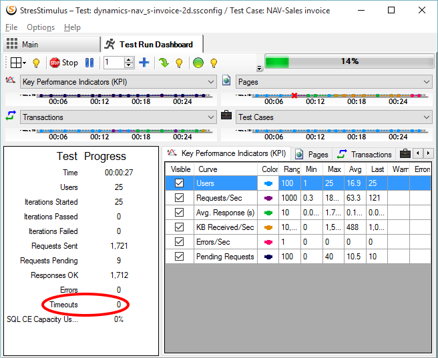The height and width of the screenshot is (358, 438).
Task: Click the user count input field
Action: coord(114,63)
